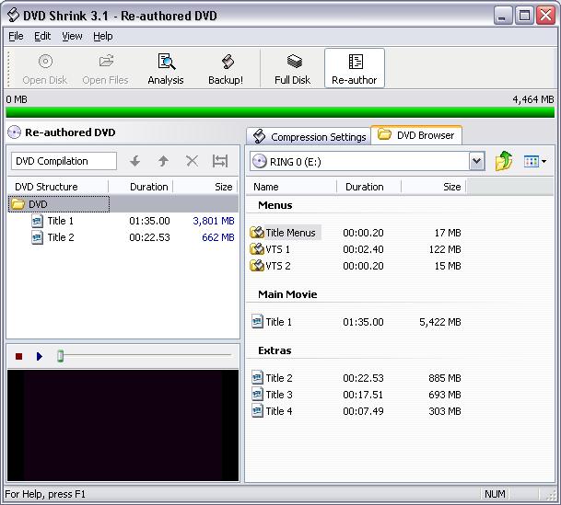Play the video preview
The width and height of the screenshot is (561, 505).
click(x=40, y=356)
